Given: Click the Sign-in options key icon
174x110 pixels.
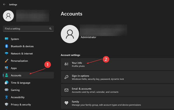Looking at the screenshot, I should click(66, 77).
